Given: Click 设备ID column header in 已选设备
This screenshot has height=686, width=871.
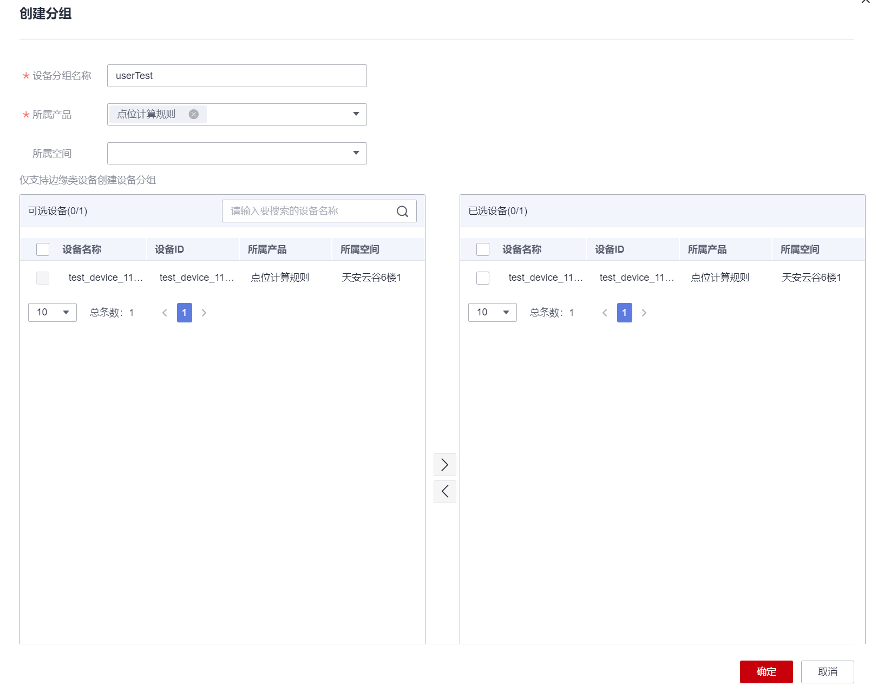Looking at the screenshot, I should click(610, 249).
